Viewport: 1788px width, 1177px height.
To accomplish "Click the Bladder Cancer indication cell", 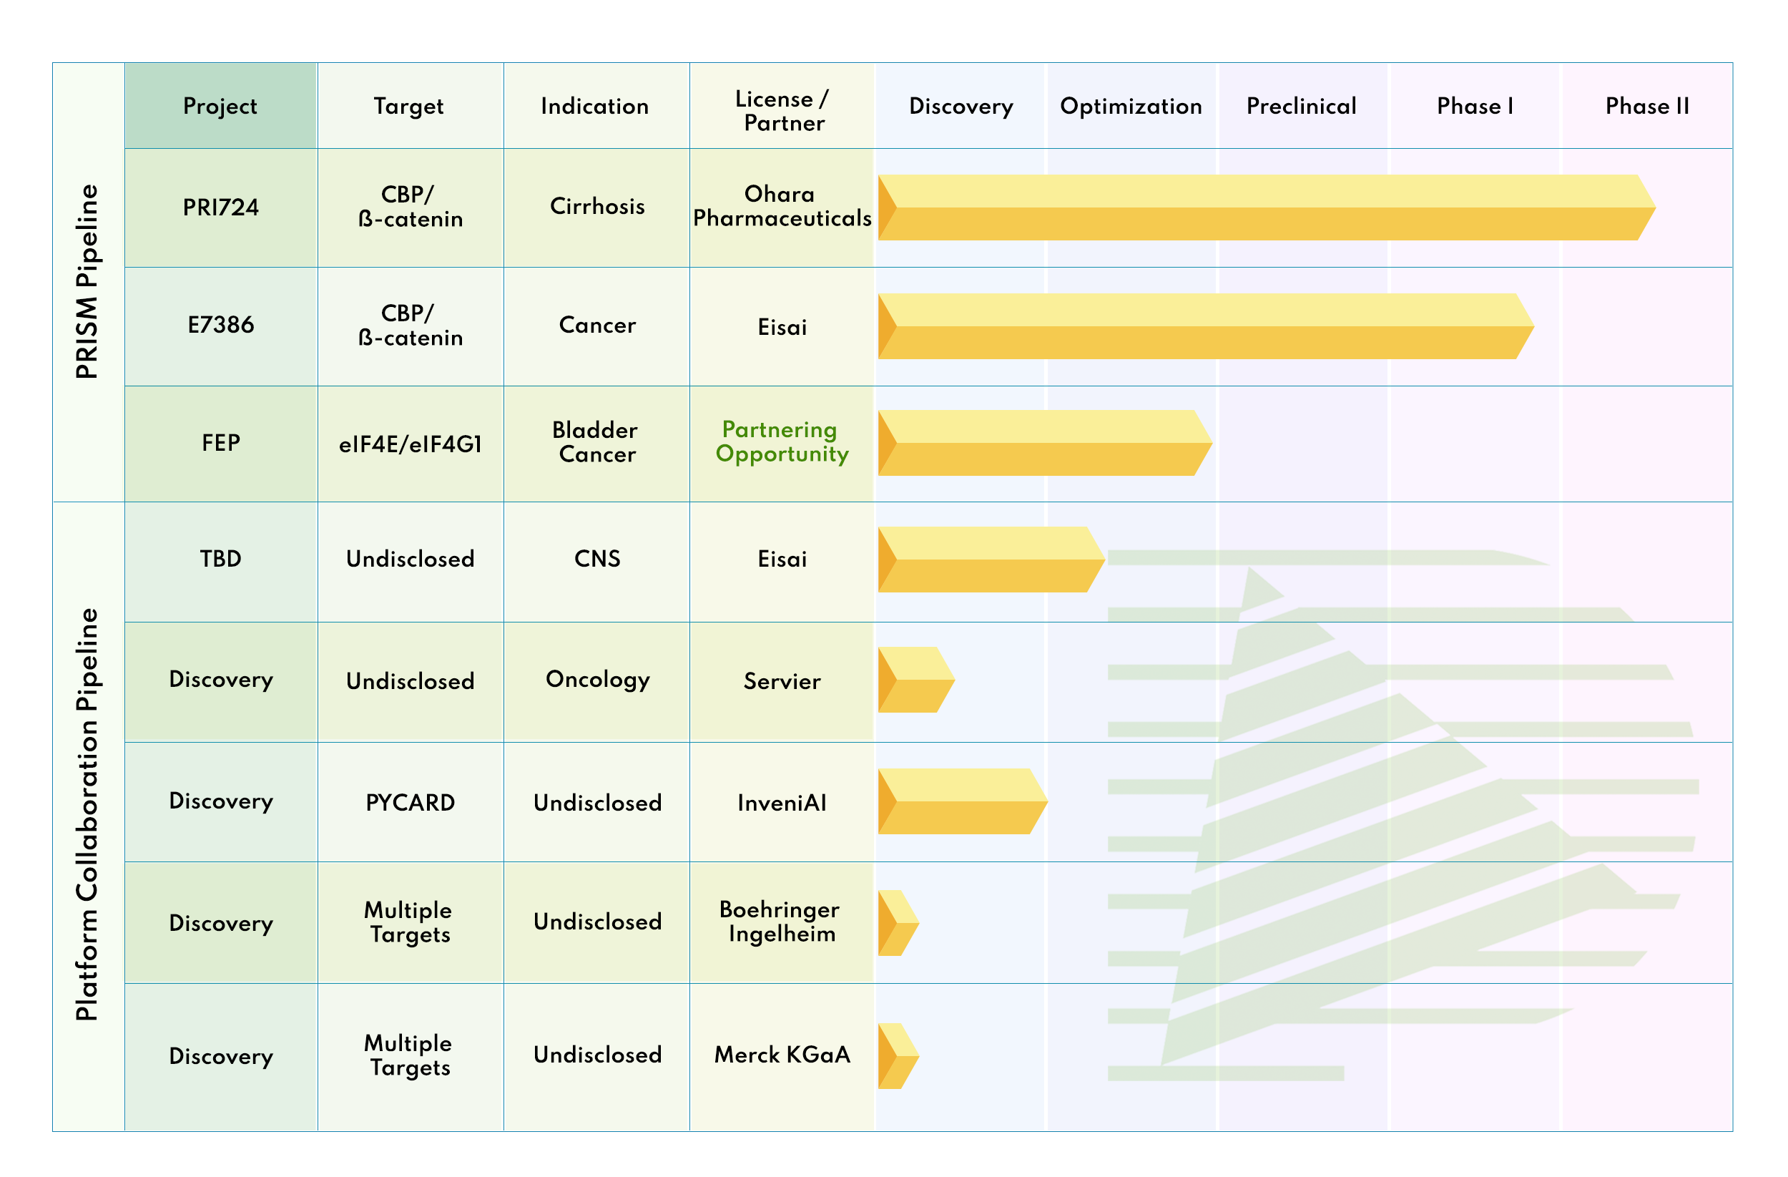I will (596, 444).
